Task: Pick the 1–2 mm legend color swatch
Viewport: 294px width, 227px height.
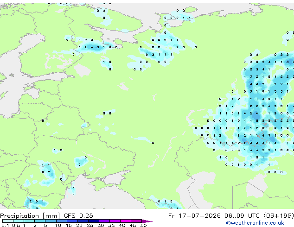Action: pyautogui.click(x=29, y=221)
